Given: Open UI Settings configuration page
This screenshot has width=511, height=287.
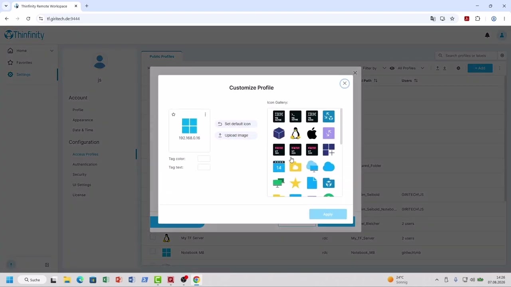Looking at the screenshot, I should coord(82,185).
